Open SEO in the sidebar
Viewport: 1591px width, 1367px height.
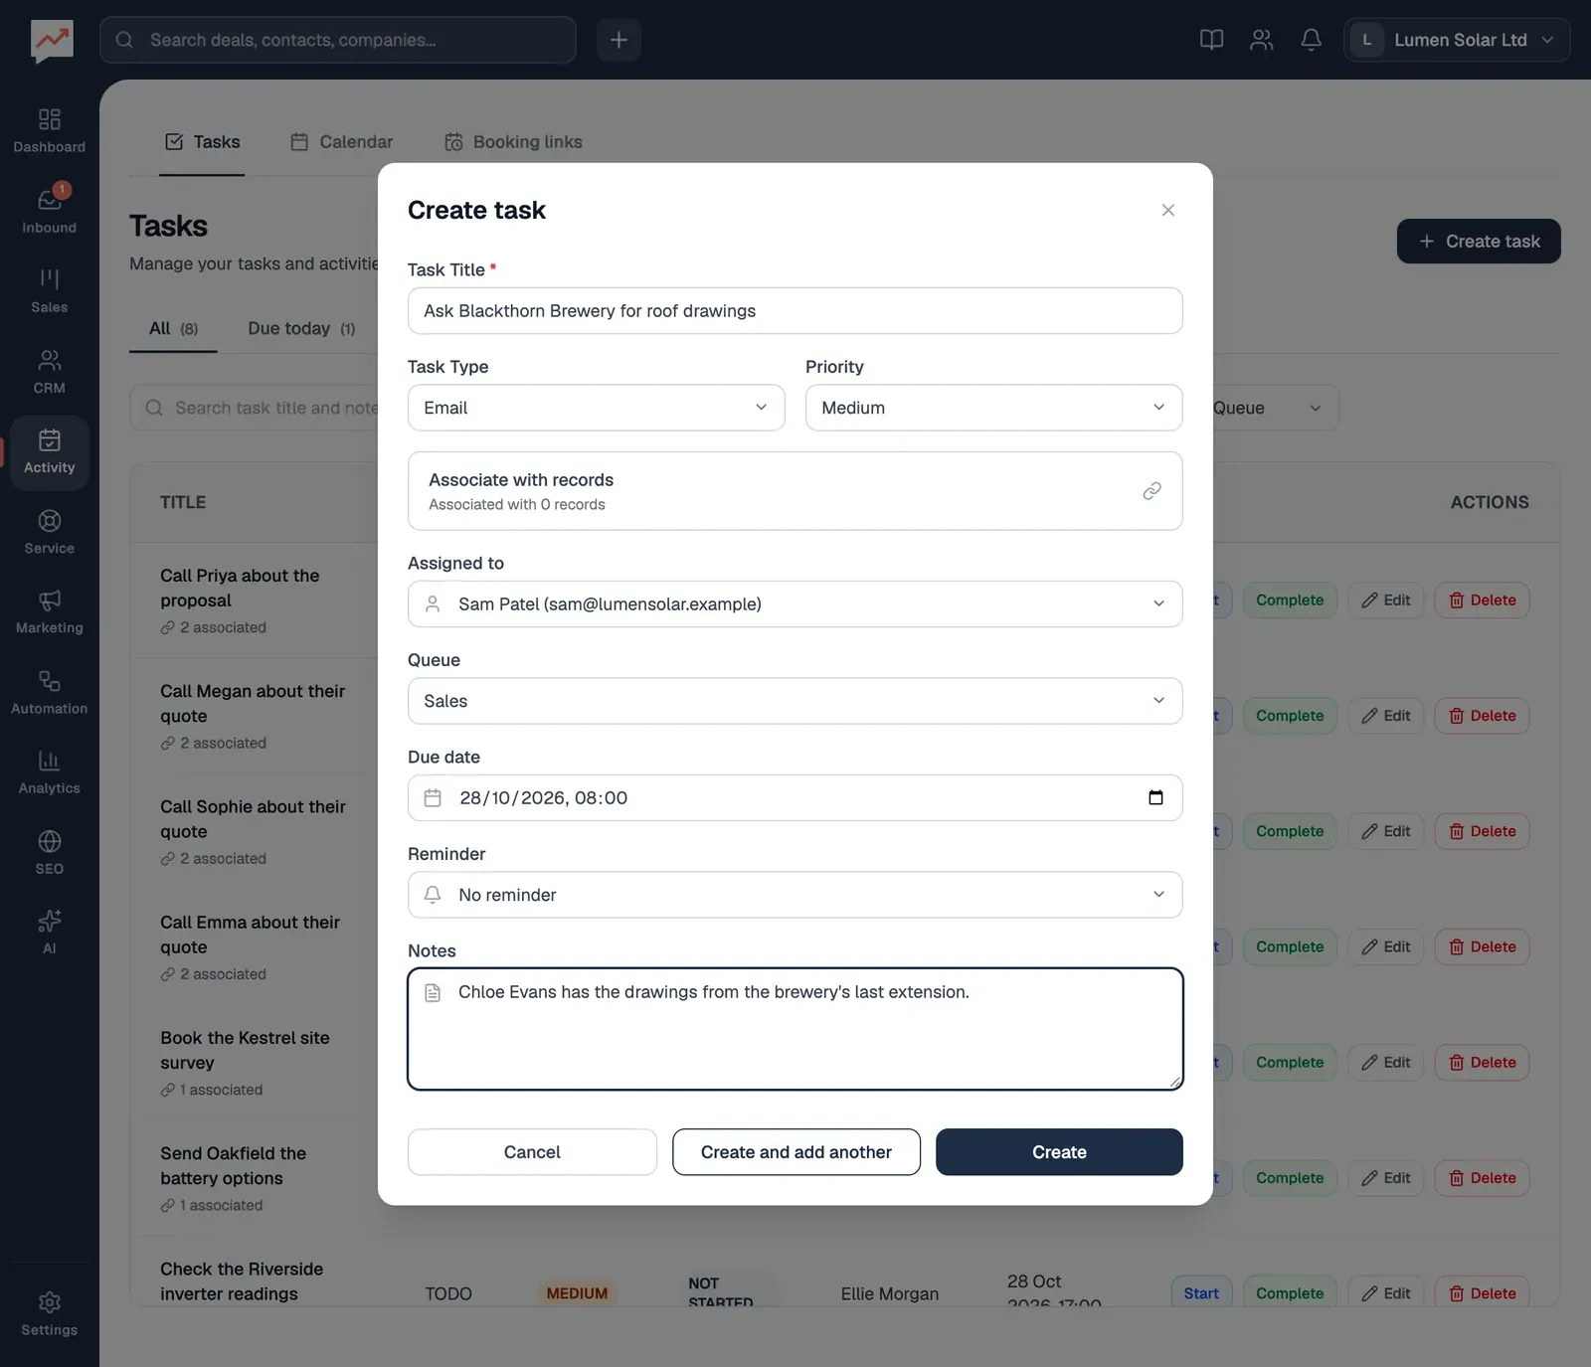[x=49, y=852]
